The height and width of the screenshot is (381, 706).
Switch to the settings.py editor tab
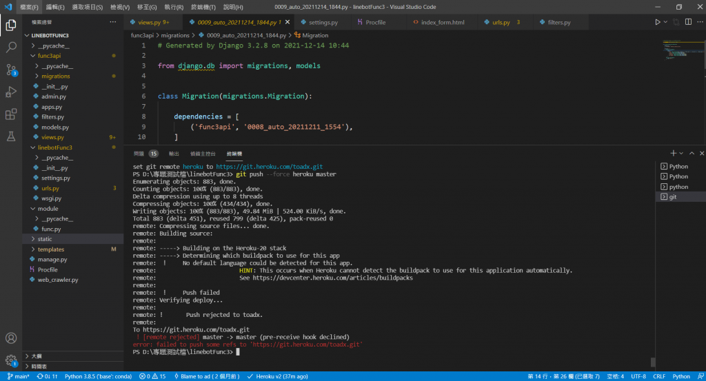[x=323, y=22]
